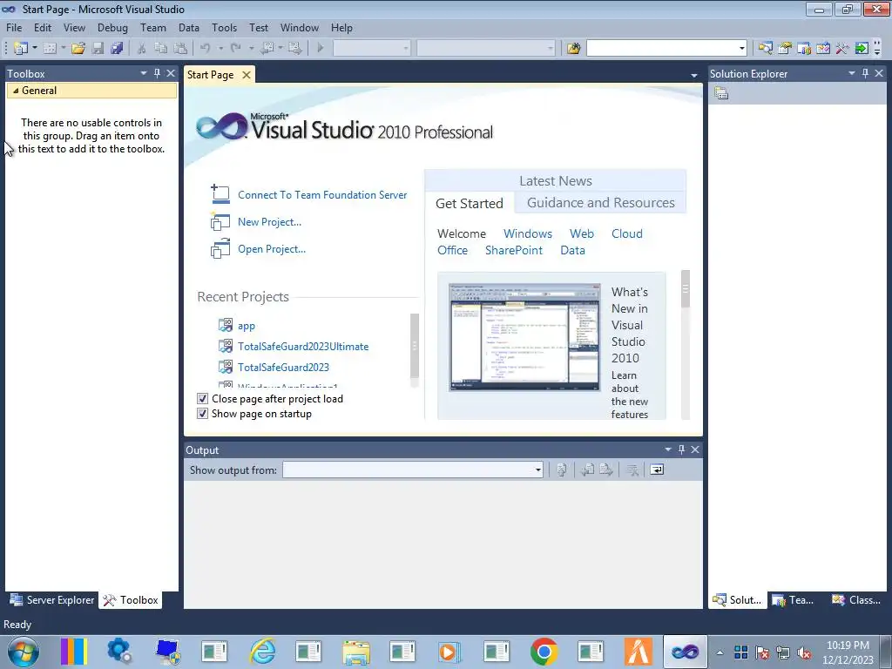Screen dimensions: 892x669
Task: Open recent project TotalSafeGuard2023Ultimate
Action: 303,347
